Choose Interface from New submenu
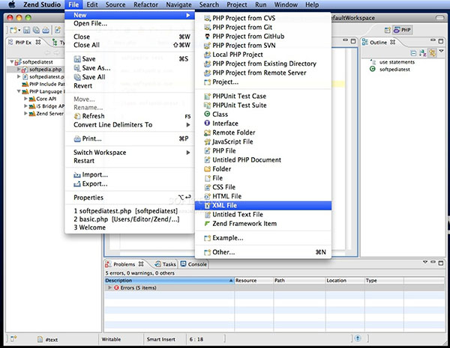Viewport: 450px width, 348px height. click(263, 123)
